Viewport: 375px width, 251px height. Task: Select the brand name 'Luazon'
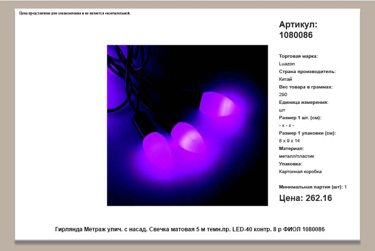287,64
